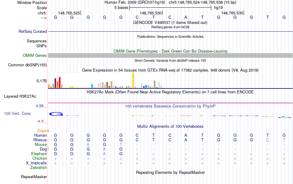Select the Elephant species label
Image resolution: width=293 pixels, height=184 pixels.
pyautogui.click(x=39, y=154)
